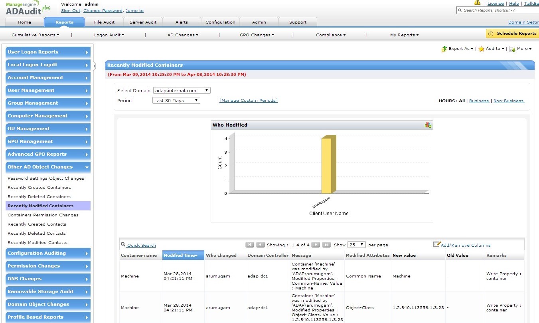The height and width of the screenshot is (323, 539).
Task: Open the Select Domain dropdown
Action: coord(182,91)
